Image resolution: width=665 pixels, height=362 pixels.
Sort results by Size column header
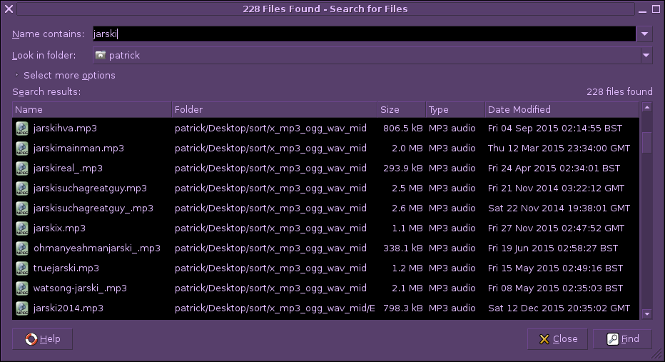tap(400, 109)
